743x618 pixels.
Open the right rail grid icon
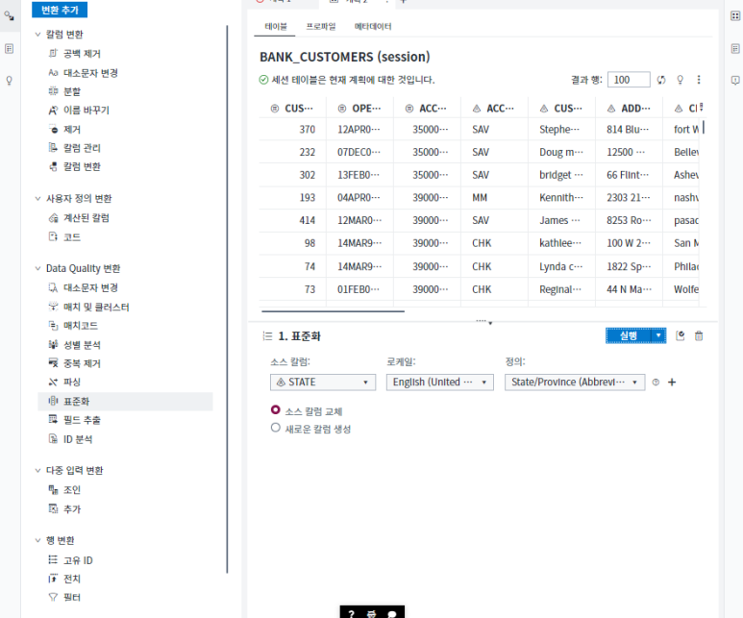coord(735,15)
